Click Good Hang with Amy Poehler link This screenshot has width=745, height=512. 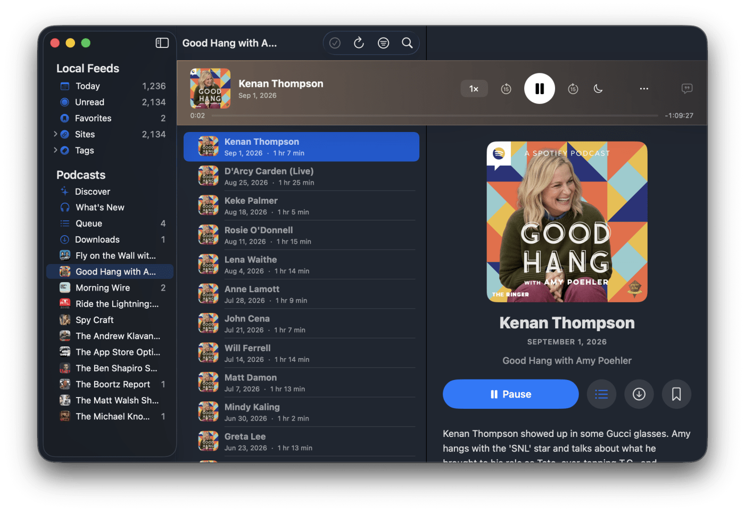[567, 361]
